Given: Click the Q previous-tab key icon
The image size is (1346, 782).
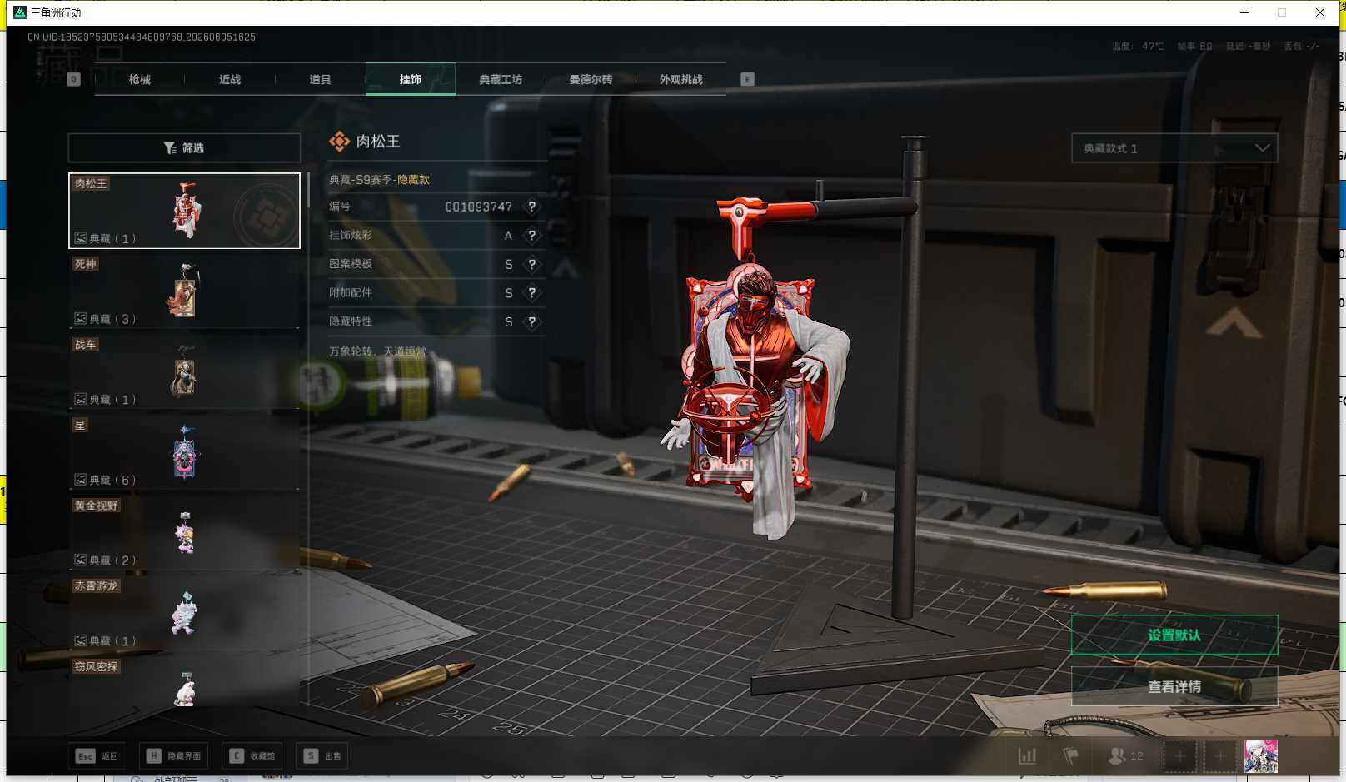Looking at the screenshot, I should click(x=73, y=79).
